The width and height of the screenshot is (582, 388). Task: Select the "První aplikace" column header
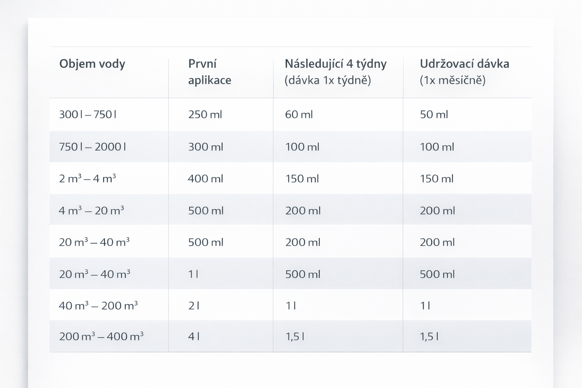pyautogui.click(x=210, y=72)
